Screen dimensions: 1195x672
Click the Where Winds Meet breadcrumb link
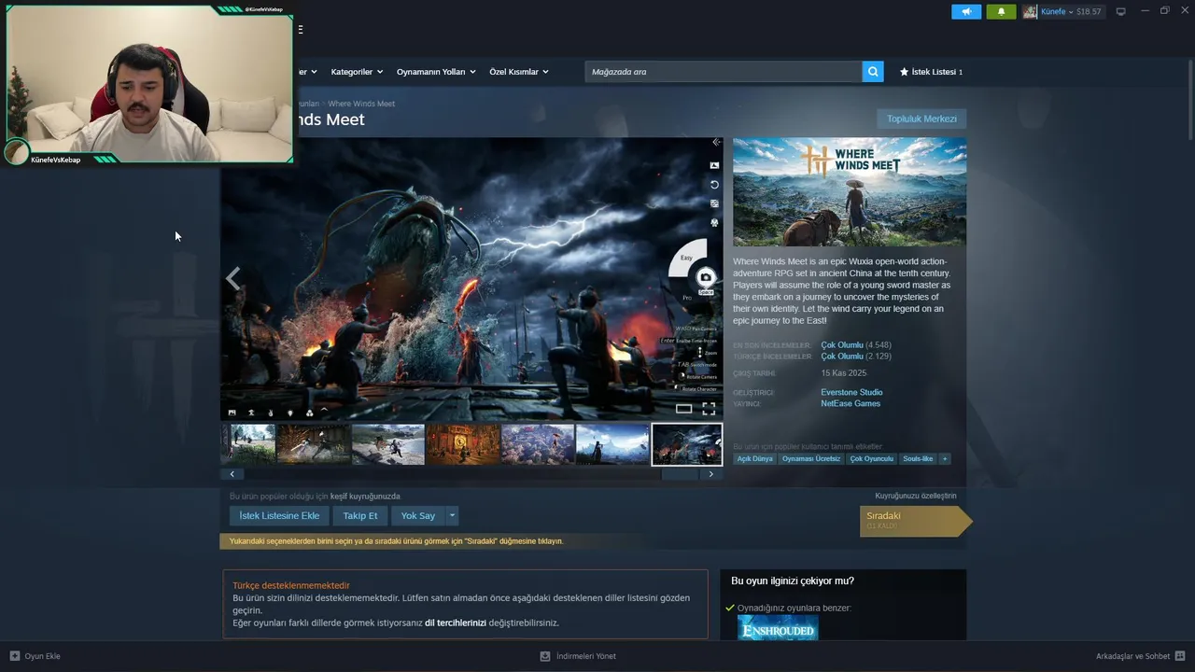361,104
